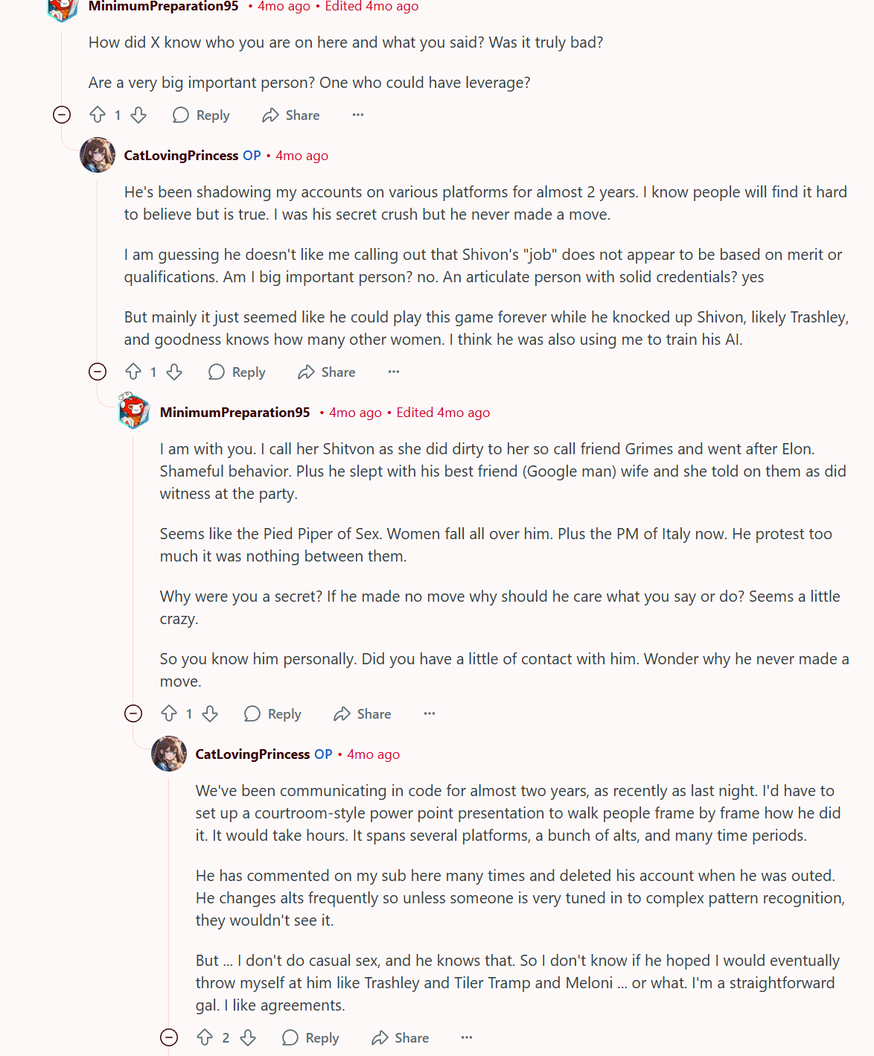Downvote the "We've been communicating in code" comment
This screenshot has height=1056, width=874.
pyautogui.click(x=248, y=1037)
